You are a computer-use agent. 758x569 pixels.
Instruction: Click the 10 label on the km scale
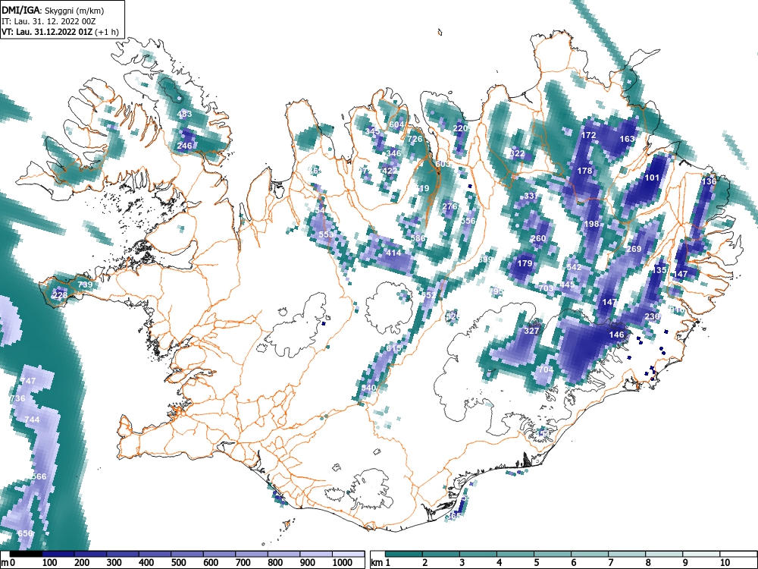[x=725, y=563]
